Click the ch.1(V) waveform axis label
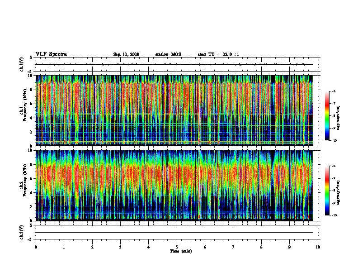358x277 pixels. pyautogui.click(x=22, y=64)
